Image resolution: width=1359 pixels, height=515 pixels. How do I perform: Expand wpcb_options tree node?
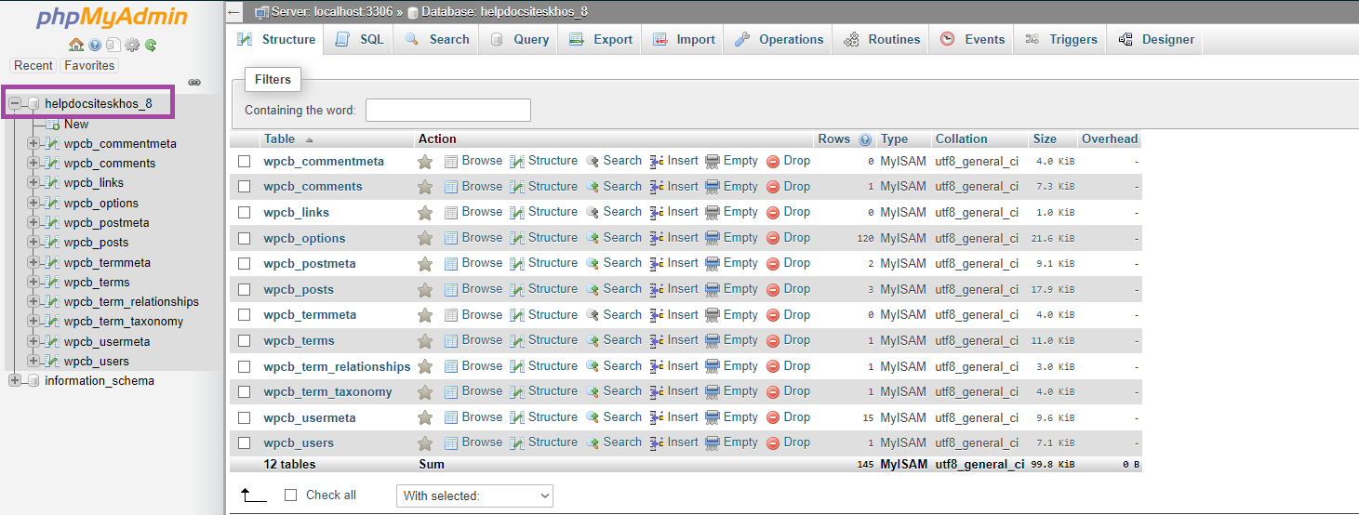tap(33, 204)
